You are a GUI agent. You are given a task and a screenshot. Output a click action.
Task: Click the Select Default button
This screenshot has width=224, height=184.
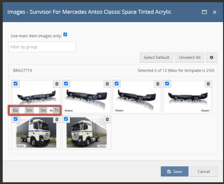[156, 57]
